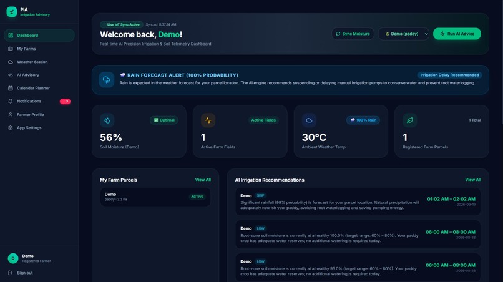This screenshot has width=503, height=282.
Task: Click the My Farms map icon
Action: pos(11,49)
